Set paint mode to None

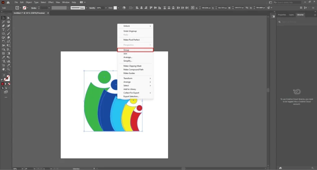click(9, 84)
